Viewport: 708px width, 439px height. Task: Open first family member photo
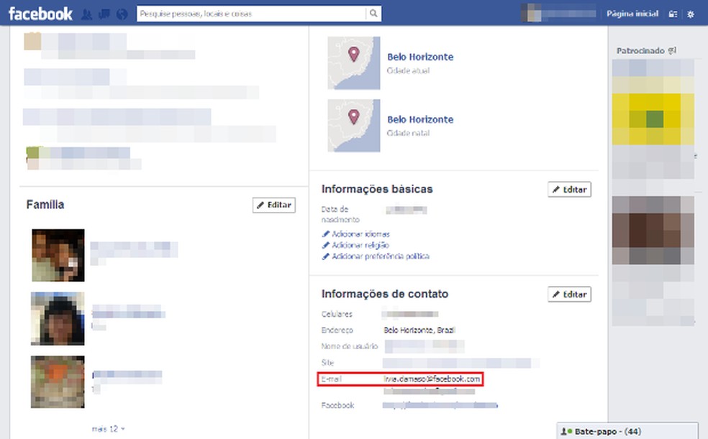click(x=58, y=255)
